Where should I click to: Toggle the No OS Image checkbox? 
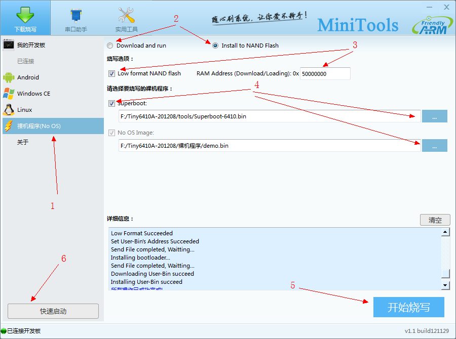[111, 133]
